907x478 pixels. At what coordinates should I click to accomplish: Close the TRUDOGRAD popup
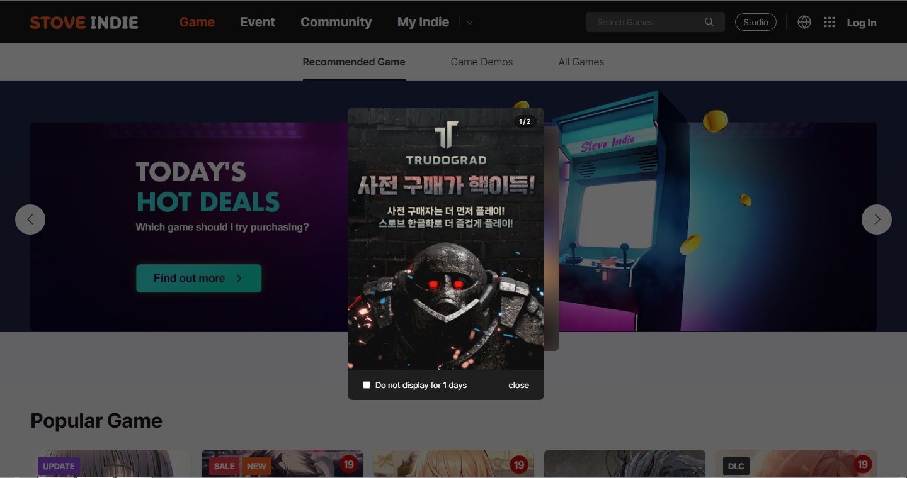point(518,385)
